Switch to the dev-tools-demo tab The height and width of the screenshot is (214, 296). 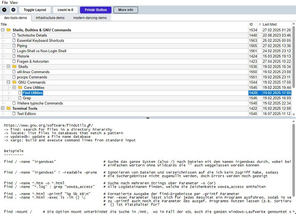[x=16, y=18]
